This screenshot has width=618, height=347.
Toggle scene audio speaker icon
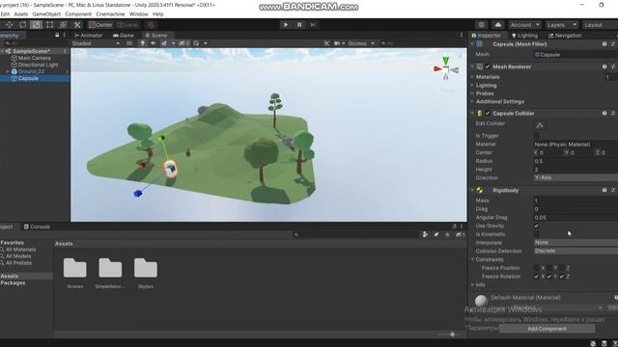pos(154,43)
